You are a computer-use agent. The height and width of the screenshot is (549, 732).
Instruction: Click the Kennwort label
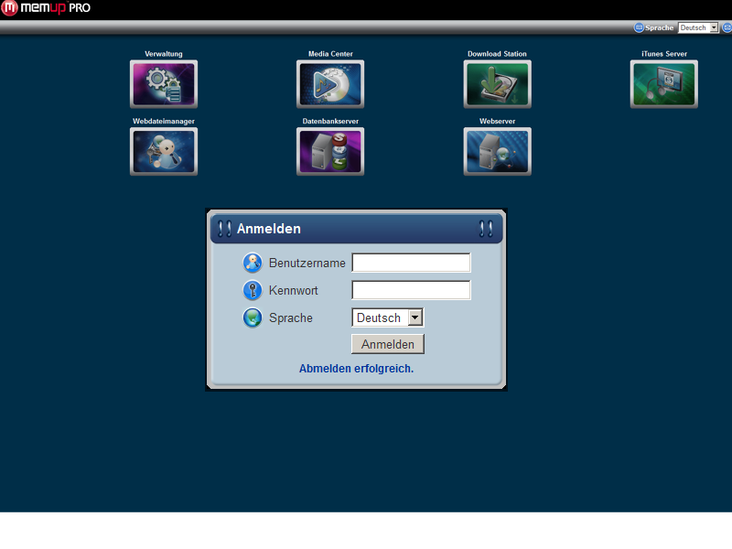point(293,290)
